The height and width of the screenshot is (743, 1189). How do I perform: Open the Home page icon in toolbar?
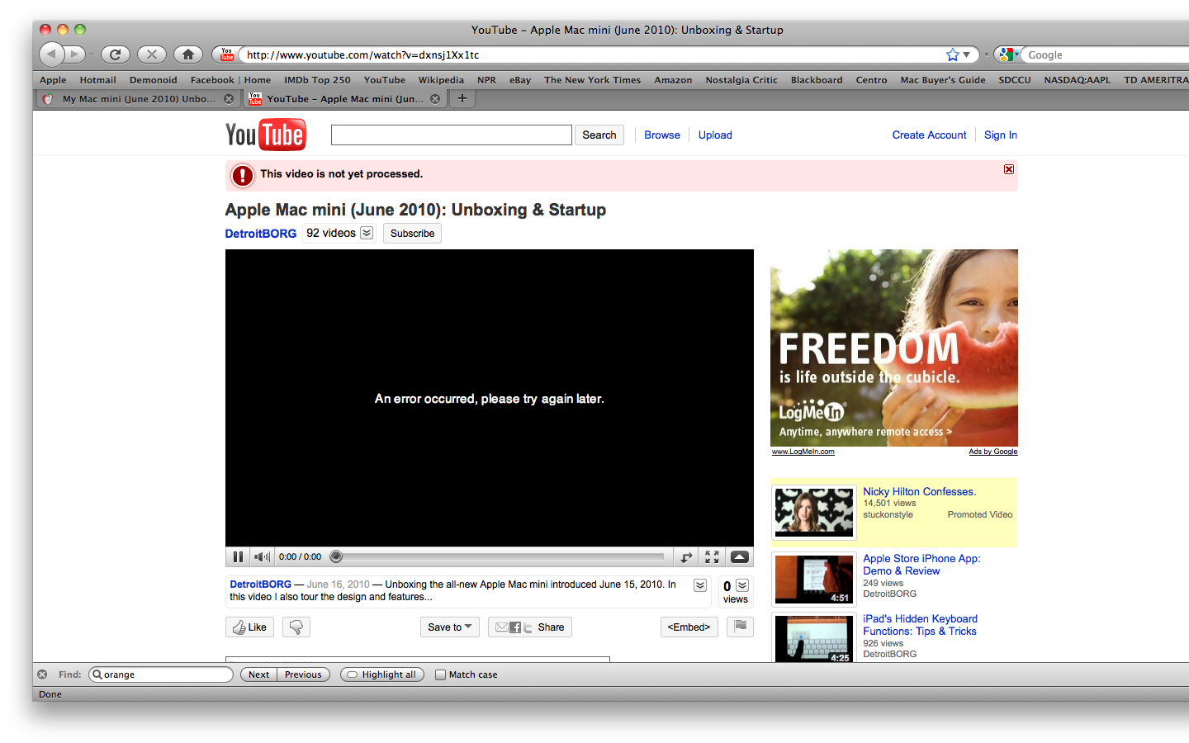(x=187, y=54)
